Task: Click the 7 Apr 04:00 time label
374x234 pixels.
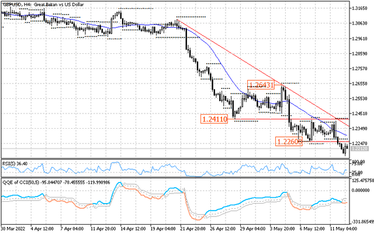Action: pyautogui.click(x=72, y=229)
